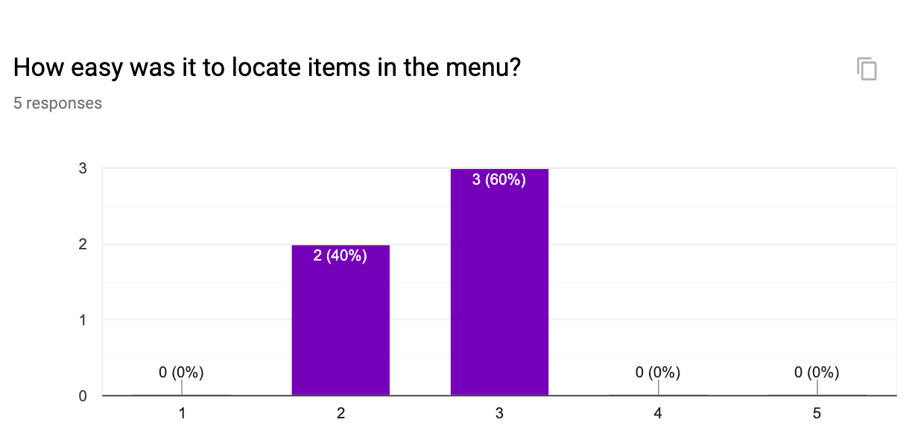
Task: Click x-axis label 2
Action: coord(341,413)
